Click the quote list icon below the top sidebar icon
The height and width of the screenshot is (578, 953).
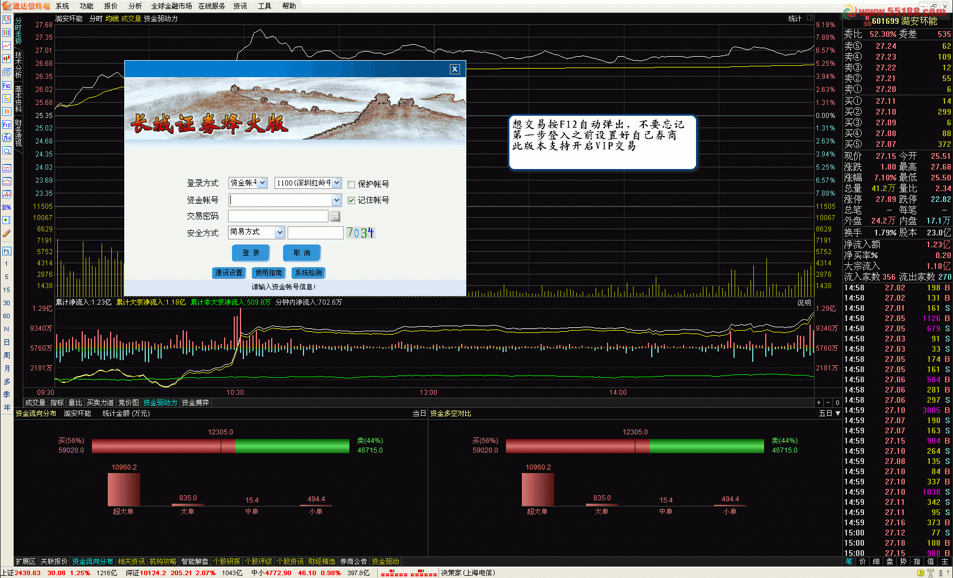tap(6, 32)
